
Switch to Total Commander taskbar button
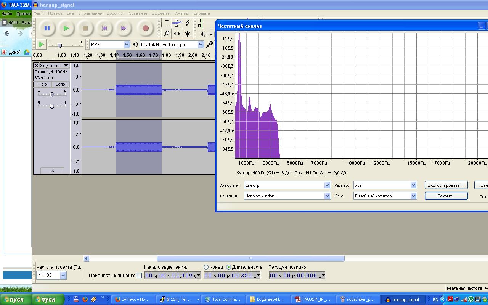(x=223, y=299)
